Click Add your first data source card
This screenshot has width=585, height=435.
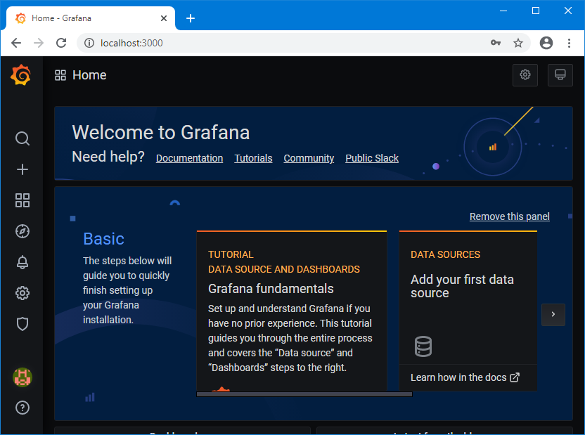coord(468,310)
